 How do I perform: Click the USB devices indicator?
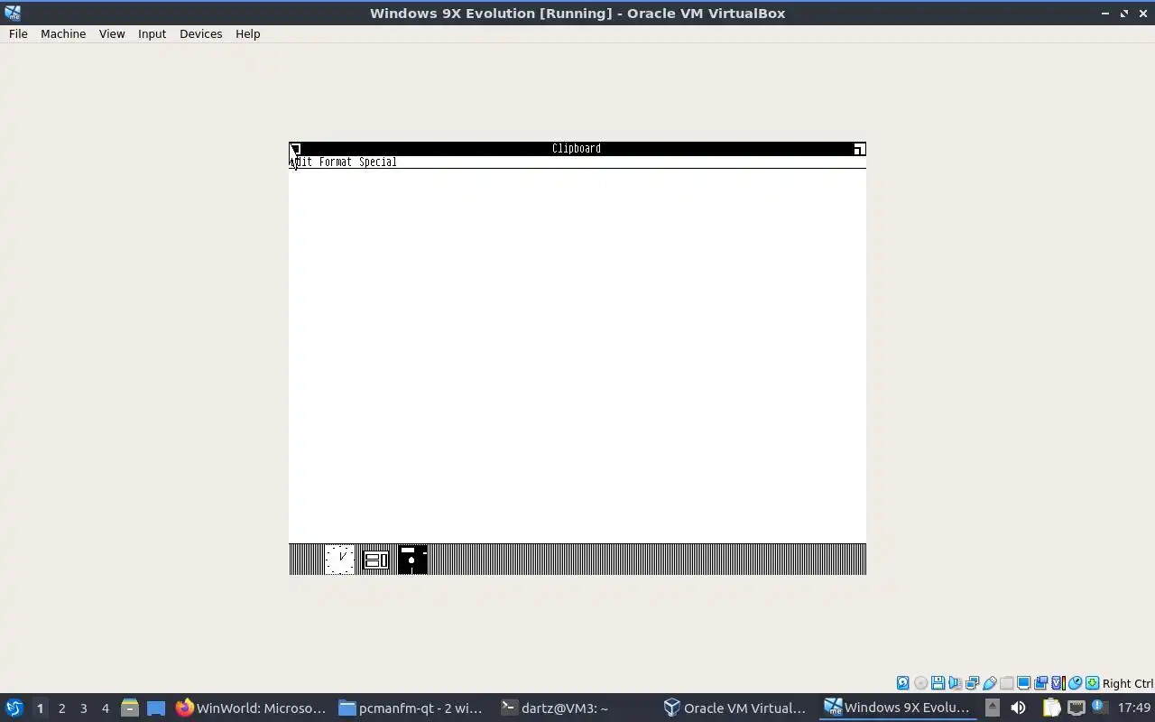point(990,683)
